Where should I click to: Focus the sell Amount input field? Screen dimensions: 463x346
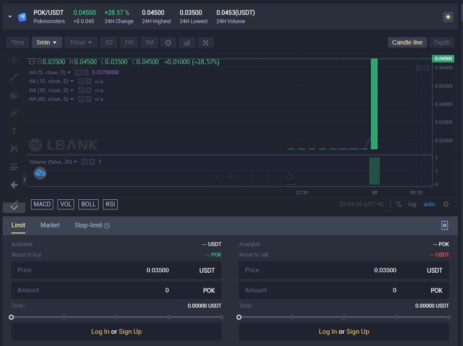click(344, 290)
